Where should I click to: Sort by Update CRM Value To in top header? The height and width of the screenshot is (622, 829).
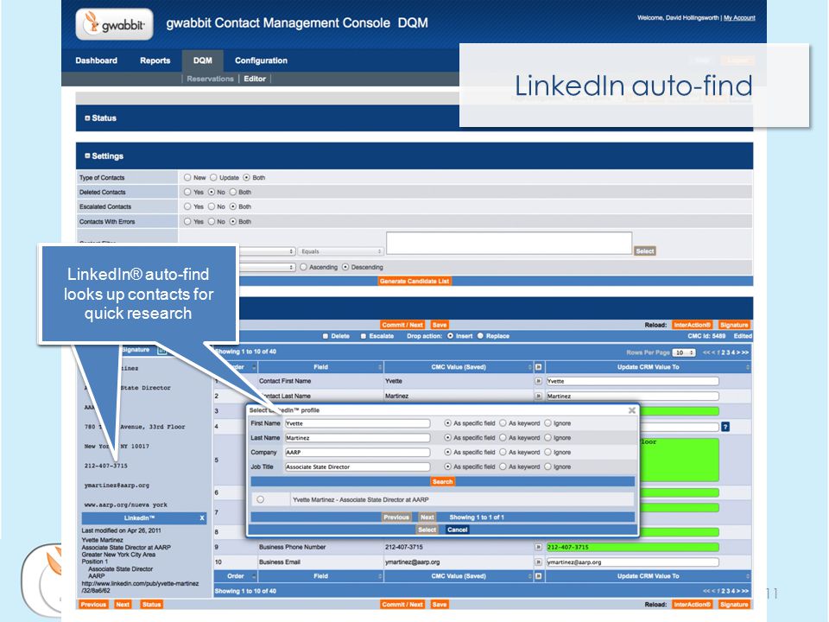tap(649, 366)
